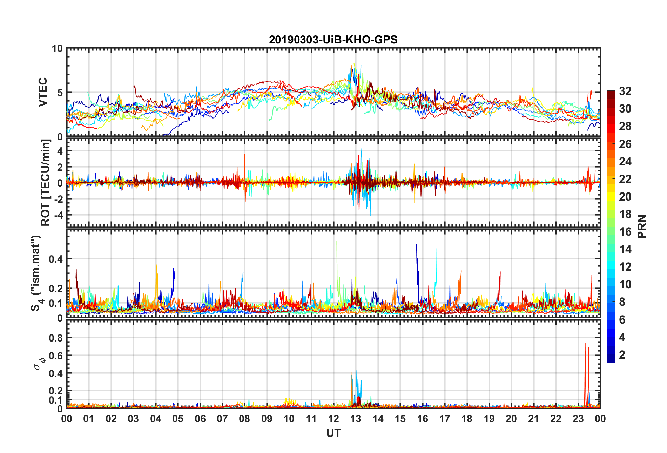Click colorbar tick label 6
The image size is (667, 453).
tap(622, 320)
